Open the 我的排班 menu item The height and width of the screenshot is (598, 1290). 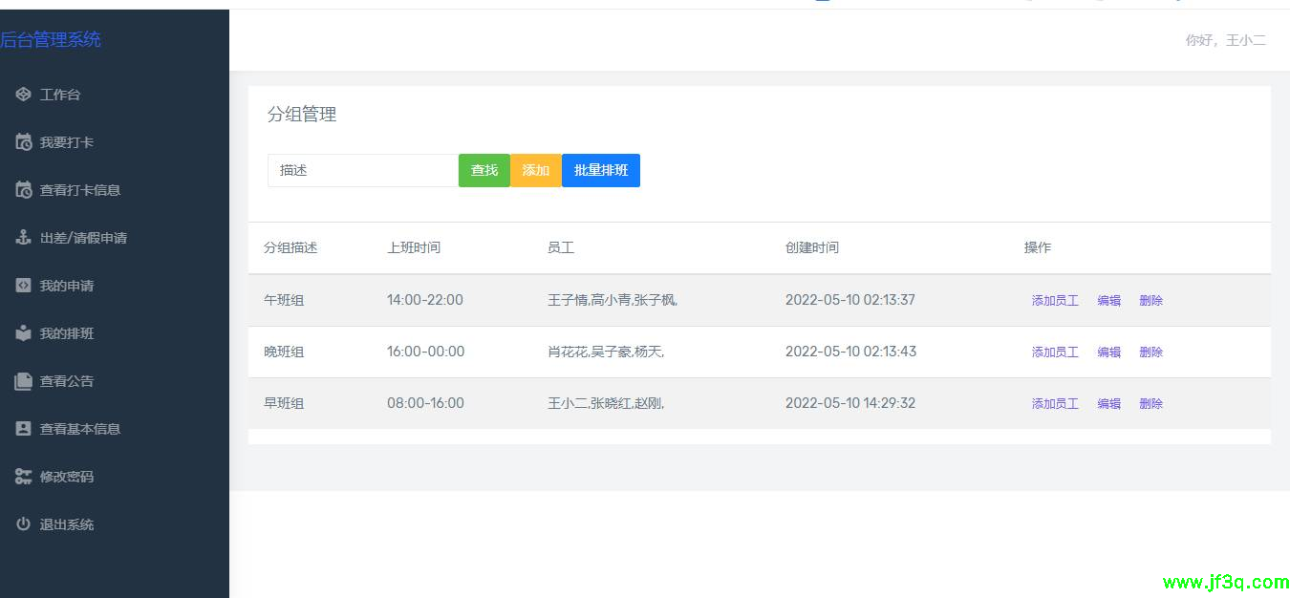[67, 333]
